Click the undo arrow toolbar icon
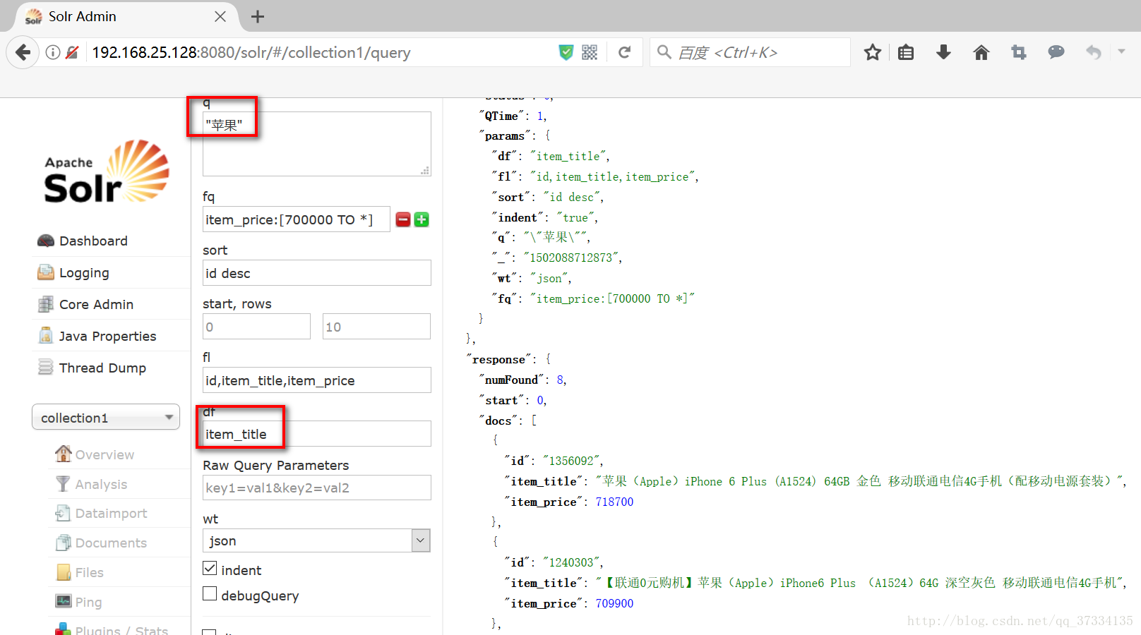The image size is (1141, 635). click(1093, 52)
